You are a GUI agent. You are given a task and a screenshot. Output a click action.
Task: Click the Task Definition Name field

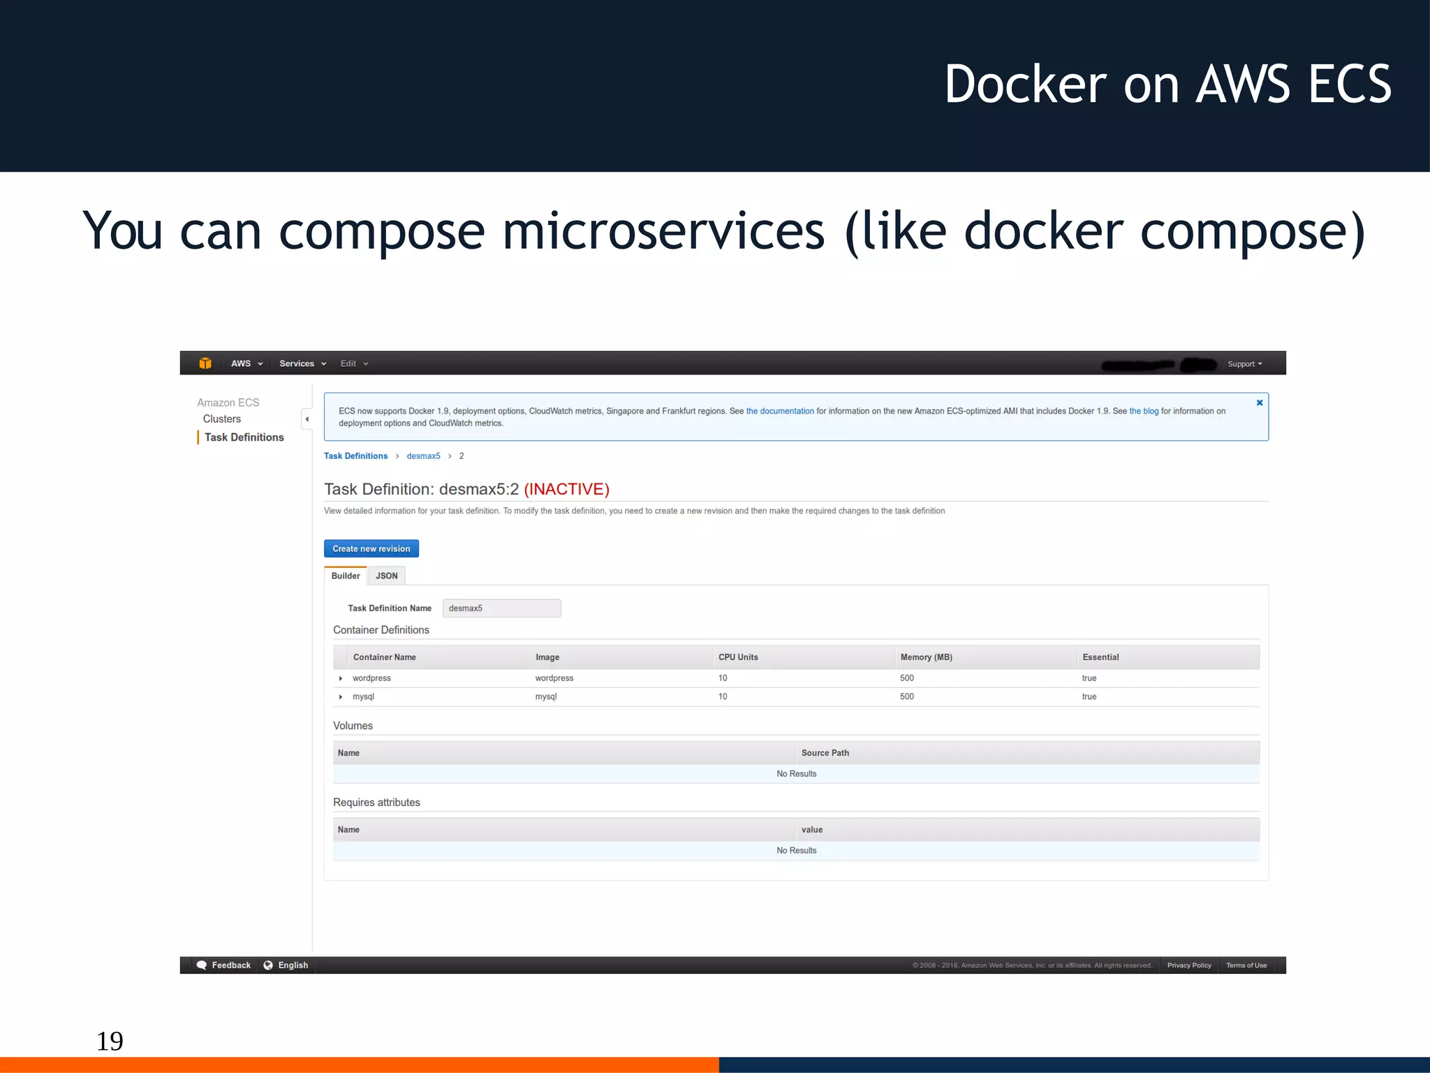pos(501,608)
